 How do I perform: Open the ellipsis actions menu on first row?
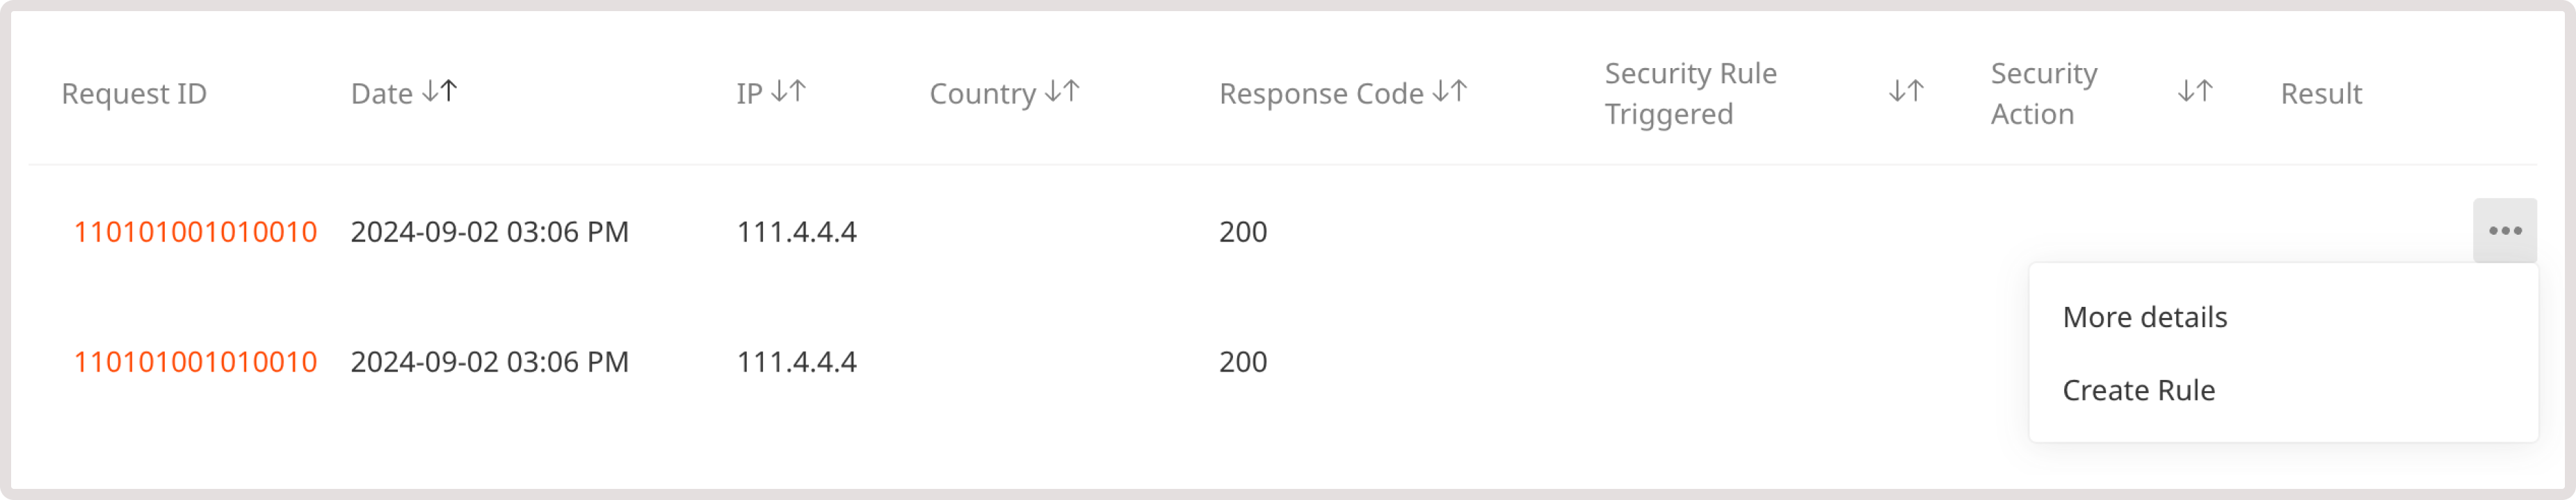click(x=2506, y=231)
